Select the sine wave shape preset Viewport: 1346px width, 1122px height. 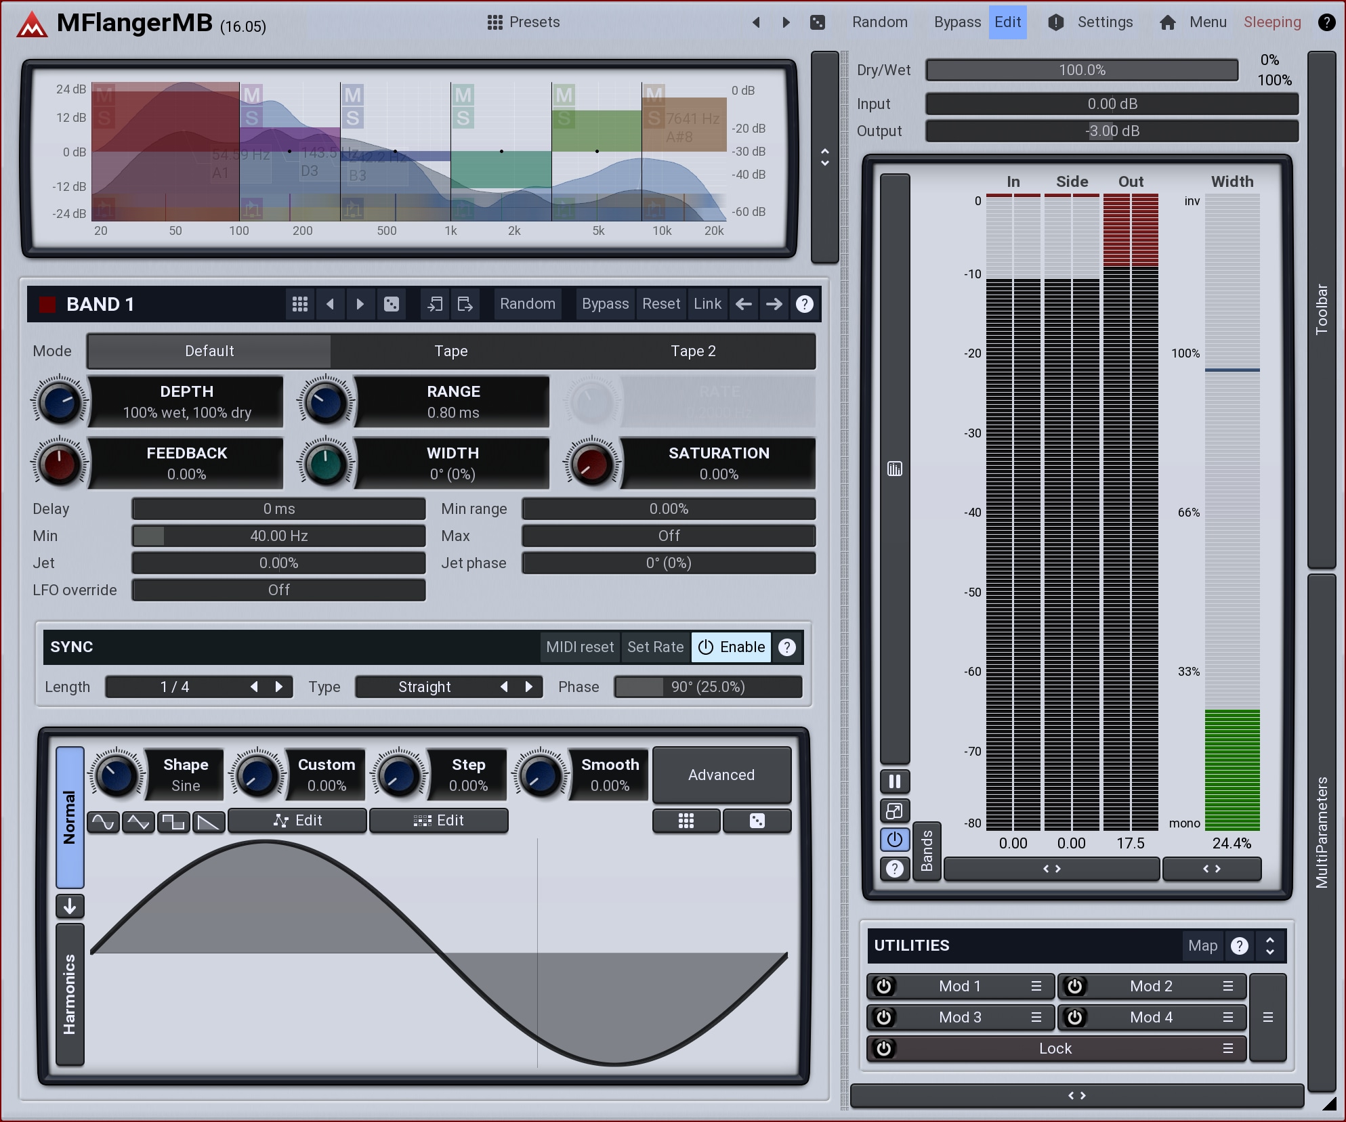[x=103, y=822]
